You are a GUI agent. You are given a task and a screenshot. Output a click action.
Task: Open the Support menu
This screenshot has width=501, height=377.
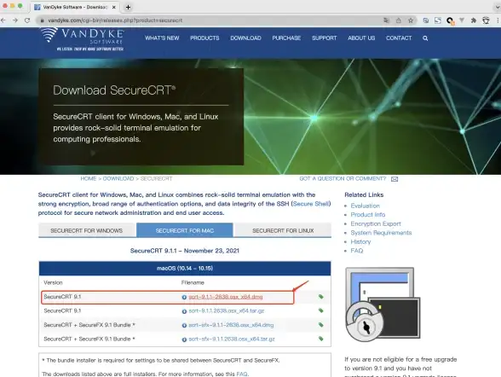click(325, 38)
